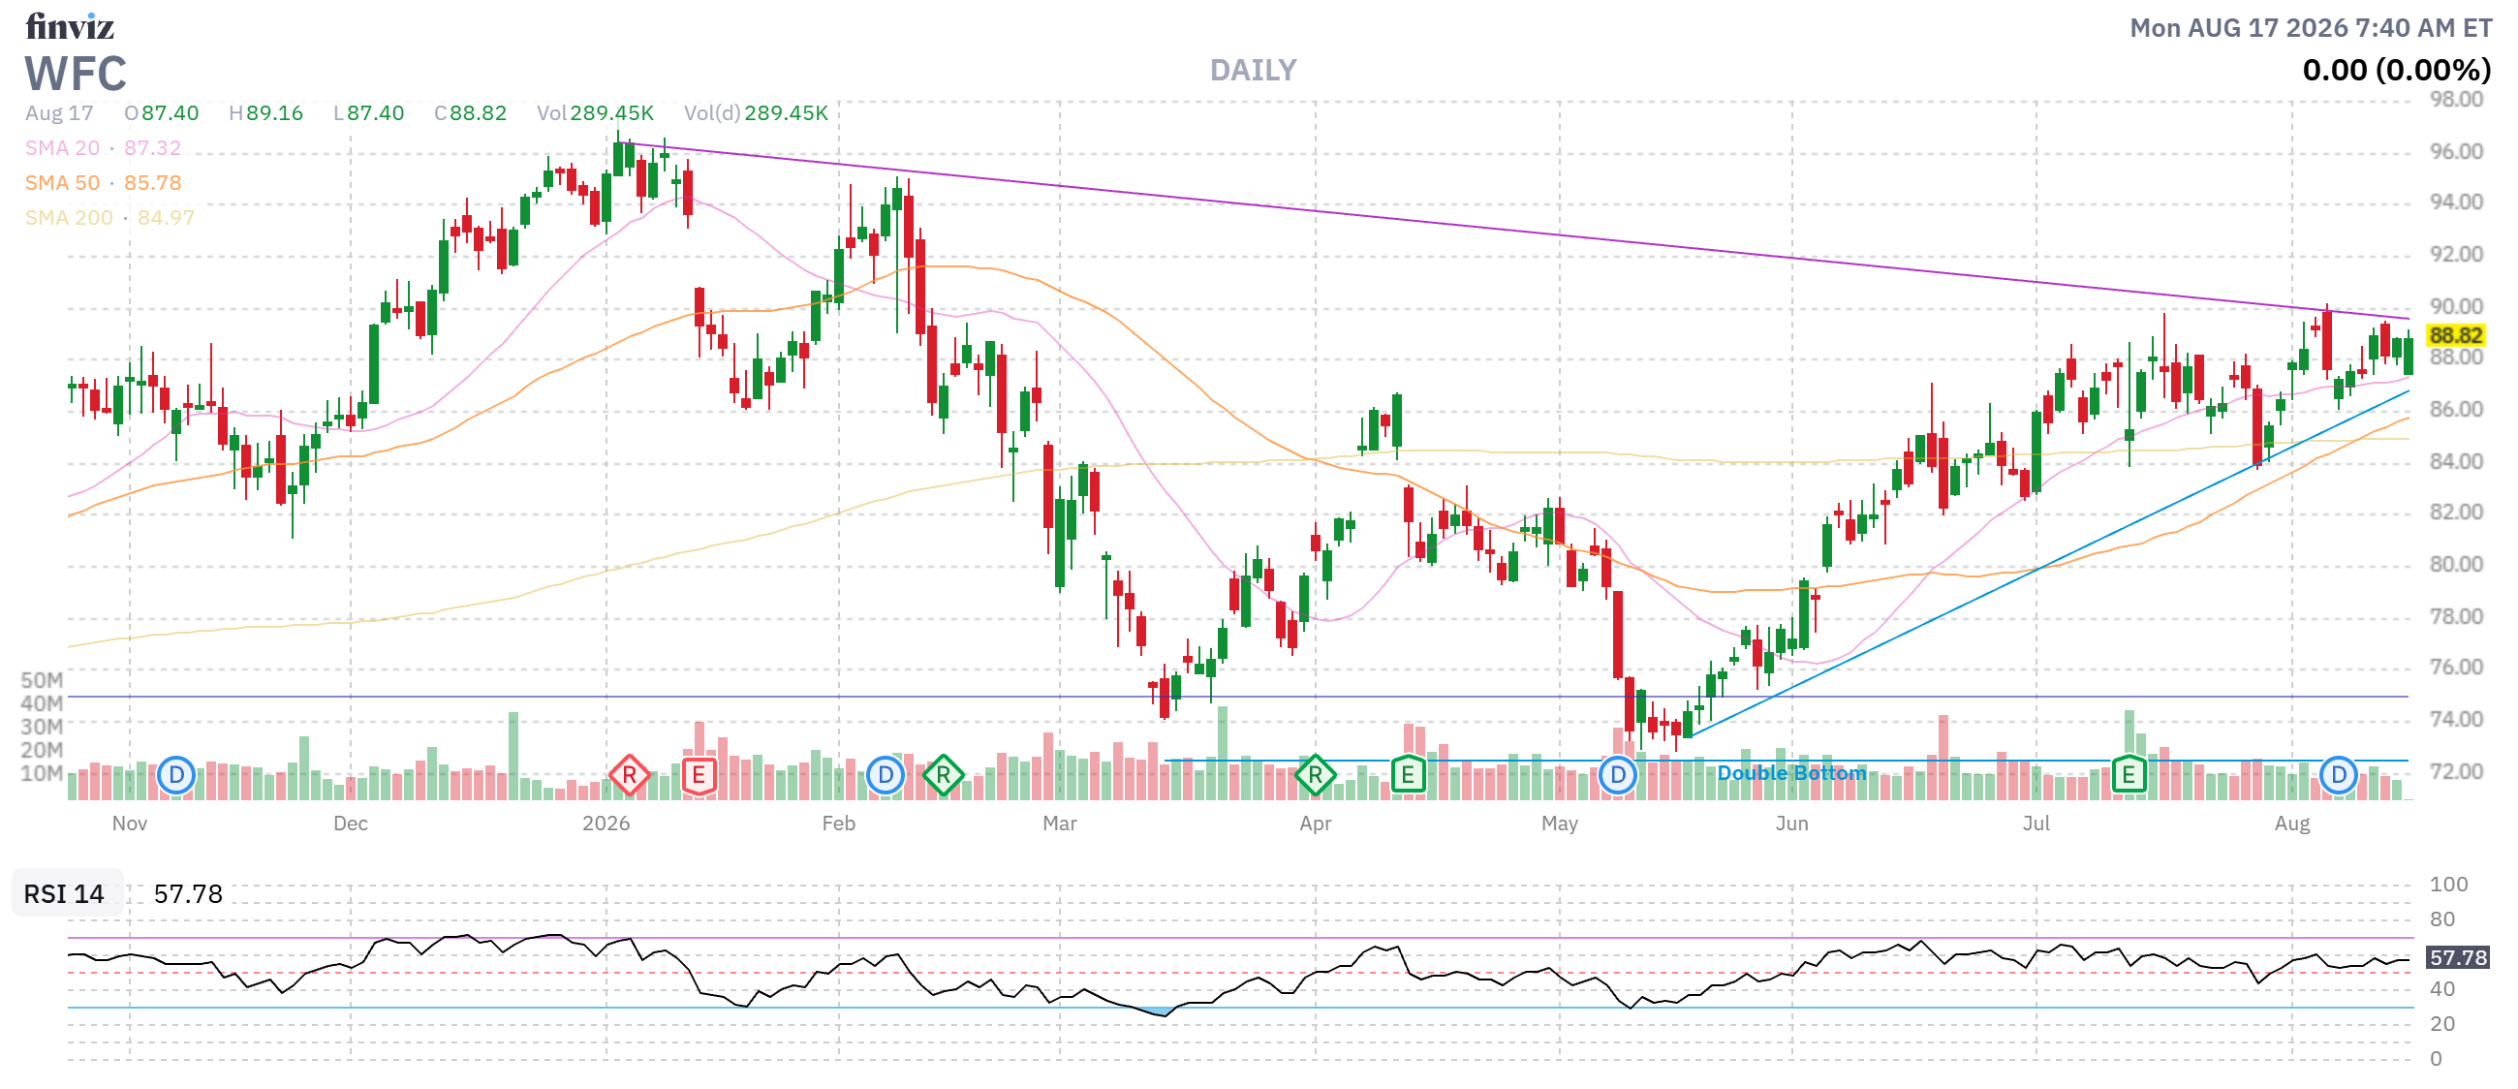Viewport: 2518px width, 1089px height.
Task: Click the 10M volume axis label
Action: pos(41,773)
